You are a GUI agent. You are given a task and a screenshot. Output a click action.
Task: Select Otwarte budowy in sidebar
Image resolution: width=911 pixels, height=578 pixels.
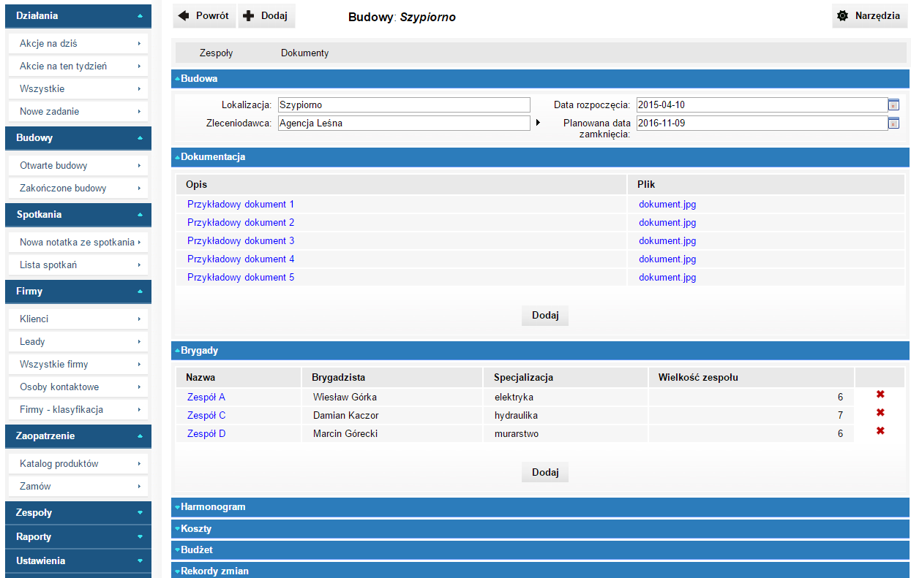coord(77,165)
